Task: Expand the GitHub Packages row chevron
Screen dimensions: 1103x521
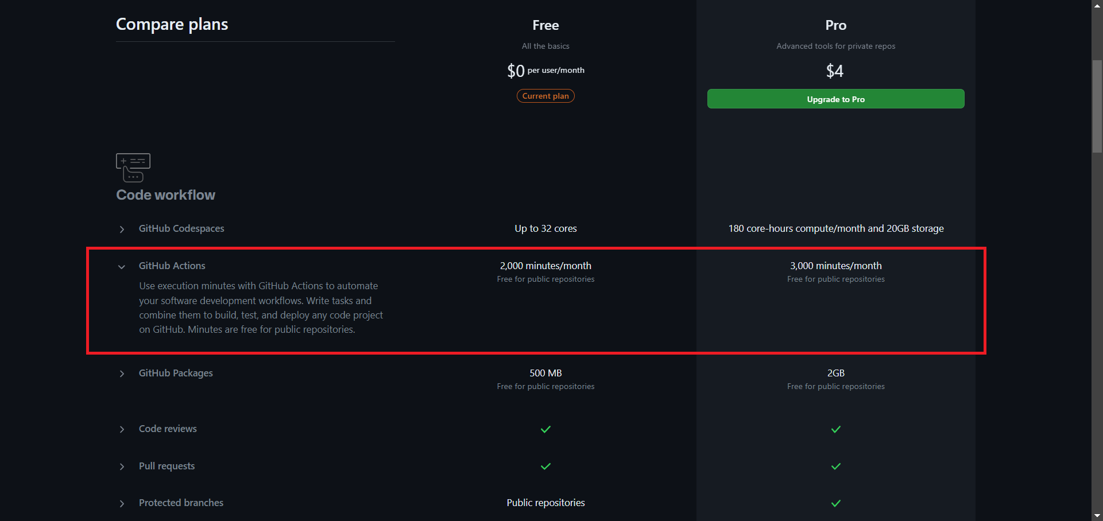Action: coord(122,374)
